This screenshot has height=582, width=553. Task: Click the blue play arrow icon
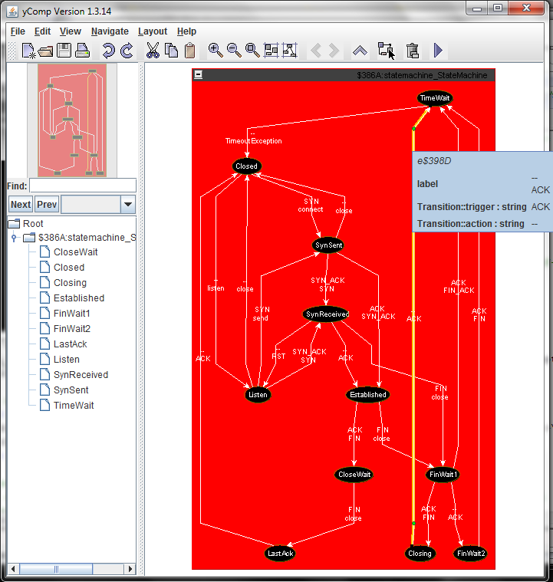tap(438, 51)
